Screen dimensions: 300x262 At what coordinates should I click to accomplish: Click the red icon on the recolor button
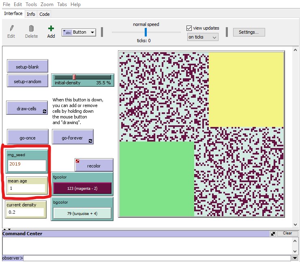click(x=77, y=161)
